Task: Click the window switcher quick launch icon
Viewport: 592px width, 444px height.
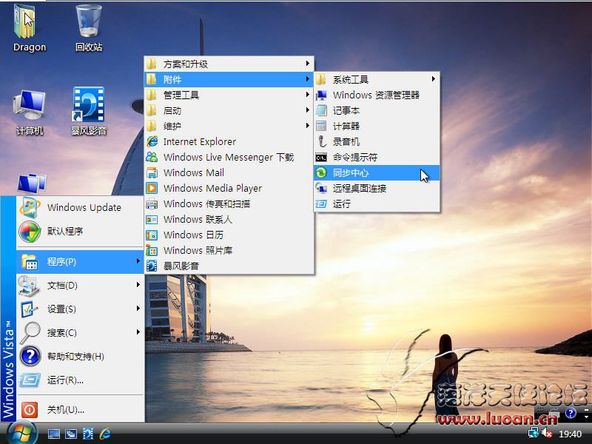Action: tap(70, 434)
